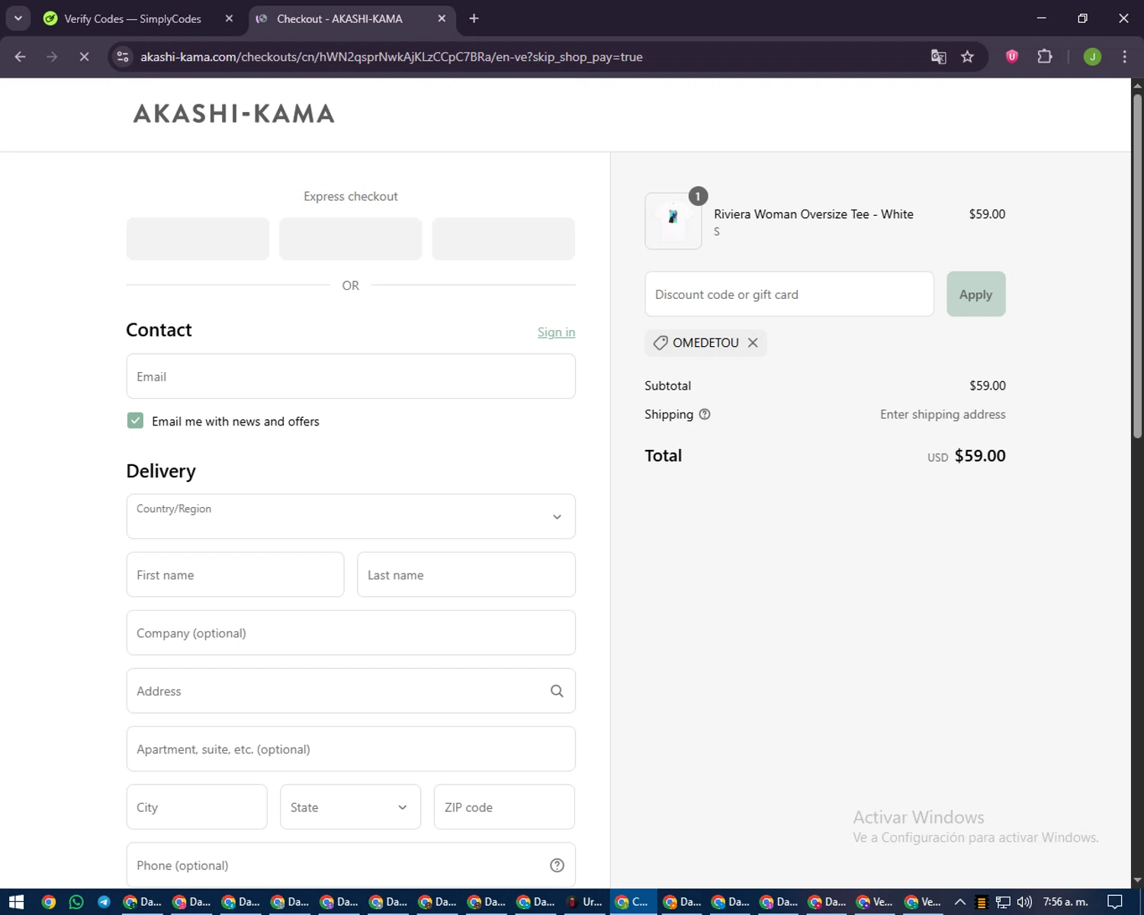Open the extensions puzzle icon
This screenshot has height=915, width=1144.
(1045, 56)
